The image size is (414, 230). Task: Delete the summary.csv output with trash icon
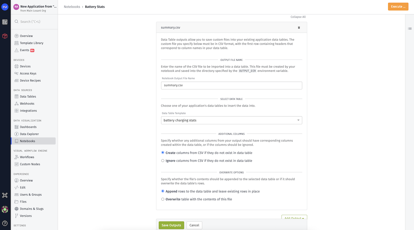299,27
